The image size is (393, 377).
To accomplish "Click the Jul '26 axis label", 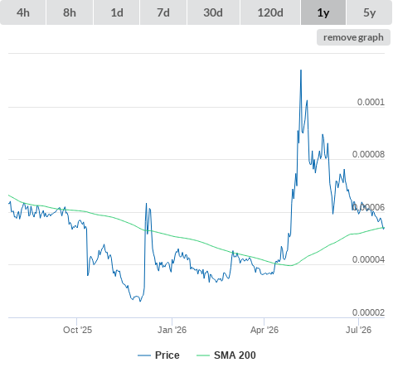I will 358,330.
